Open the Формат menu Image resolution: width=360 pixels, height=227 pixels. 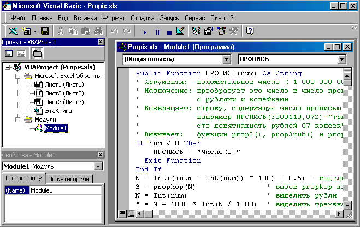(114, 18)
